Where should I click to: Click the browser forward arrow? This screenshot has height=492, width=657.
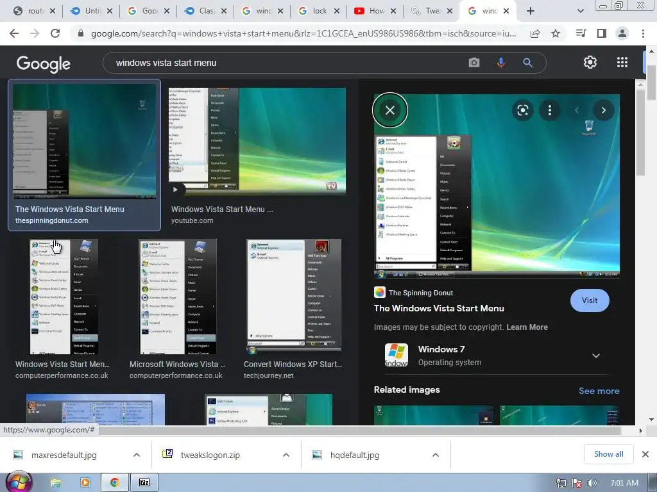click(35, 33)
